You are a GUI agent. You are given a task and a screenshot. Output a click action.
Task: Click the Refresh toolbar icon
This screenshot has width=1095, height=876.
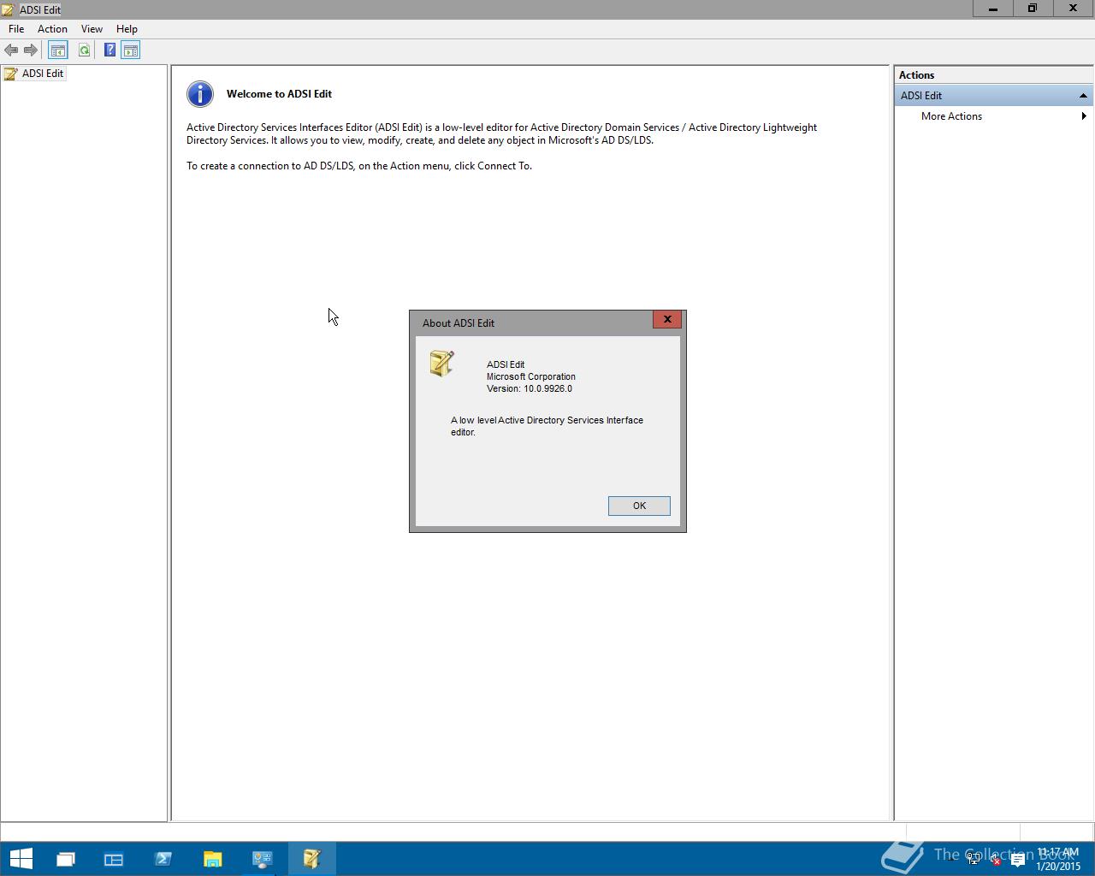(84, 50)
